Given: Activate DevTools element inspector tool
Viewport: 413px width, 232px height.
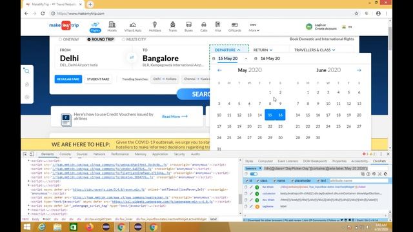Looking at the screenshot, I should pos(25,154).
